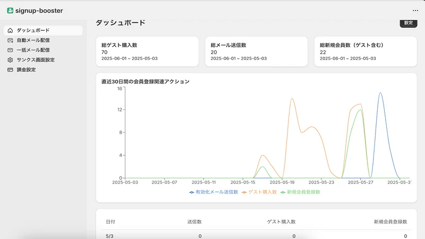Click the 日付 table column header
Viewport: 425px width, 239px height.
coord(110,221)
